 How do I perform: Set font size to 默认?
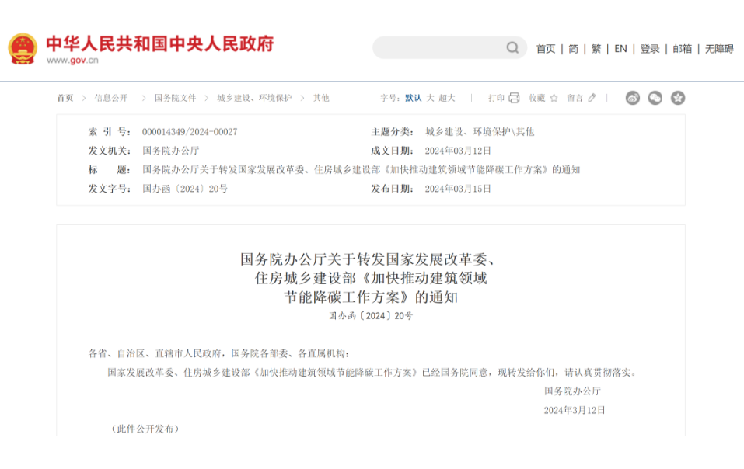tap(413, 98)
